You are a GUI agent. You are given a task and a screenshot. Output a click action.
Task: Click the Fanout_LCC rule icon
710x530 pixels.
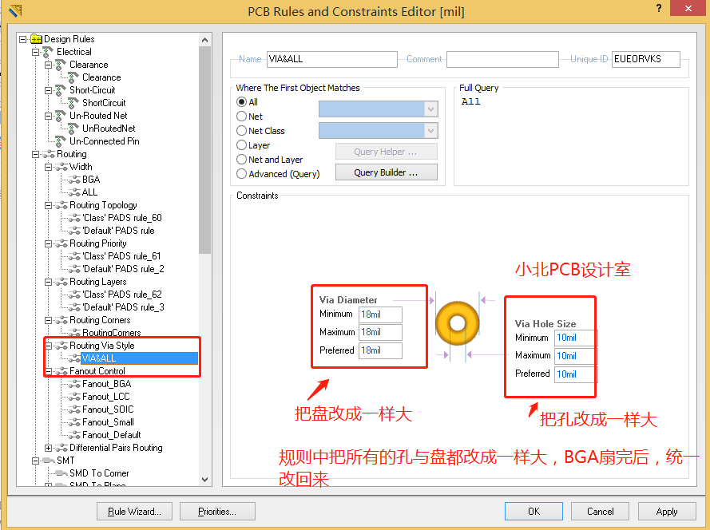click(74, 397)
